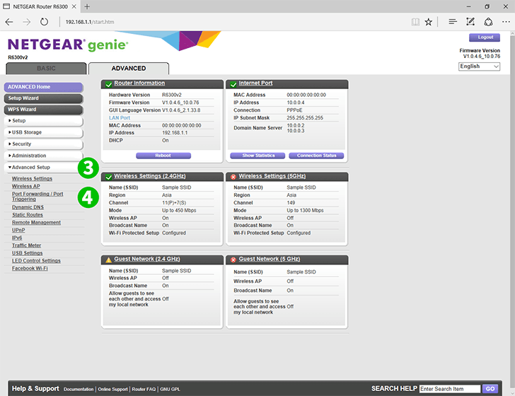Click green check icon on Internet Port

233,84
